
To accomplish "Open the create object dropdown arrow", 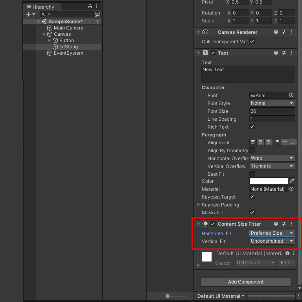I will (34, 14).
